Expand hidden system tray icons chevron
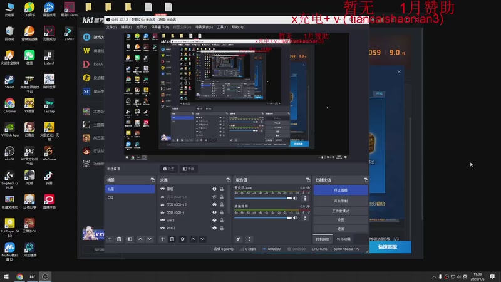The height and width of the screenshot is (282, 501). click(434, 277)
